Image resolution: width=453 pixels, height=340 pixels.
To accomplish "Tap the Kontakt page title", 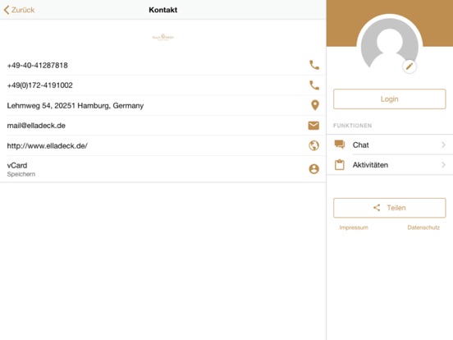I will coord(163,10).
